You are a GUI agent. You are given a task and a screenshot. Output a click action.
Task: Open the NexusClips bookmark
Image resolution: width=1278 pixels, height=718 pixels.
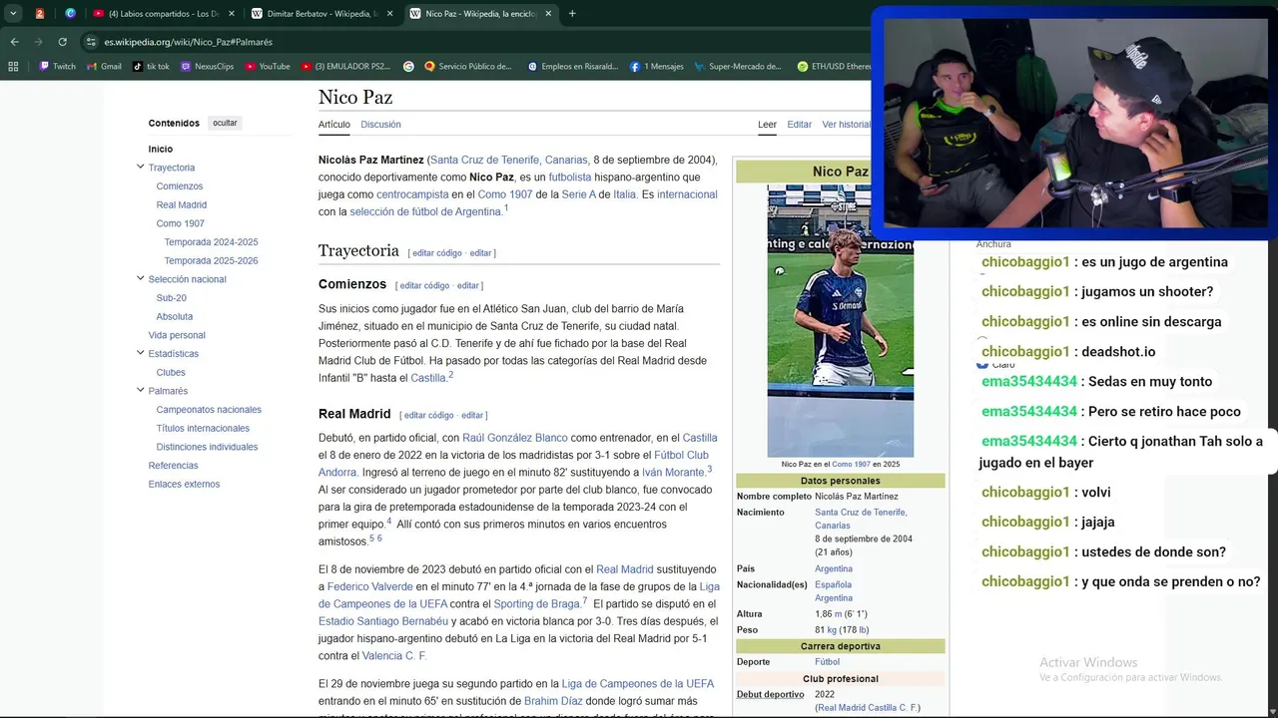[207, 67]
